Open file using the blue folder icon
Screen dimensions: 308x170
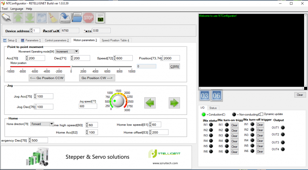77,18
